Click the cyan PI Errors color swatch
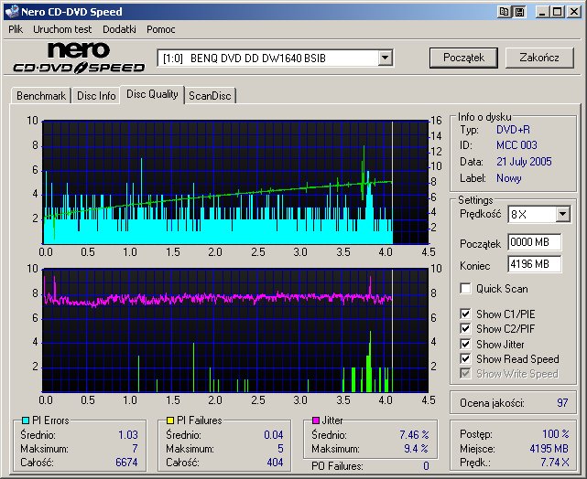 pyautogui.click(x=26, y=420)
